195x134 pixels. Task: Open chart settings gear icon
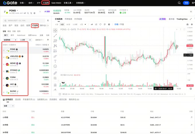click(x=192, y=24)
